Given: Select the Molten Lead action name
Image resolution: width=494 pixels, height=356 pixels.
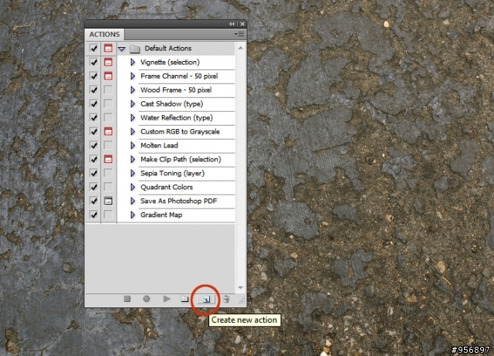Looking at the screenshot, I should point(159,145).
